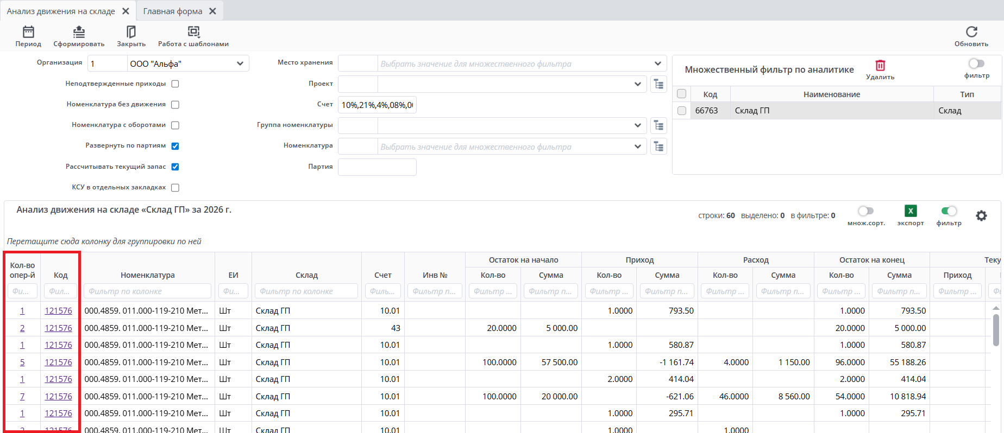Open table settings gear icon
The image size is (1004, 433).
click(x=981, y=216)
